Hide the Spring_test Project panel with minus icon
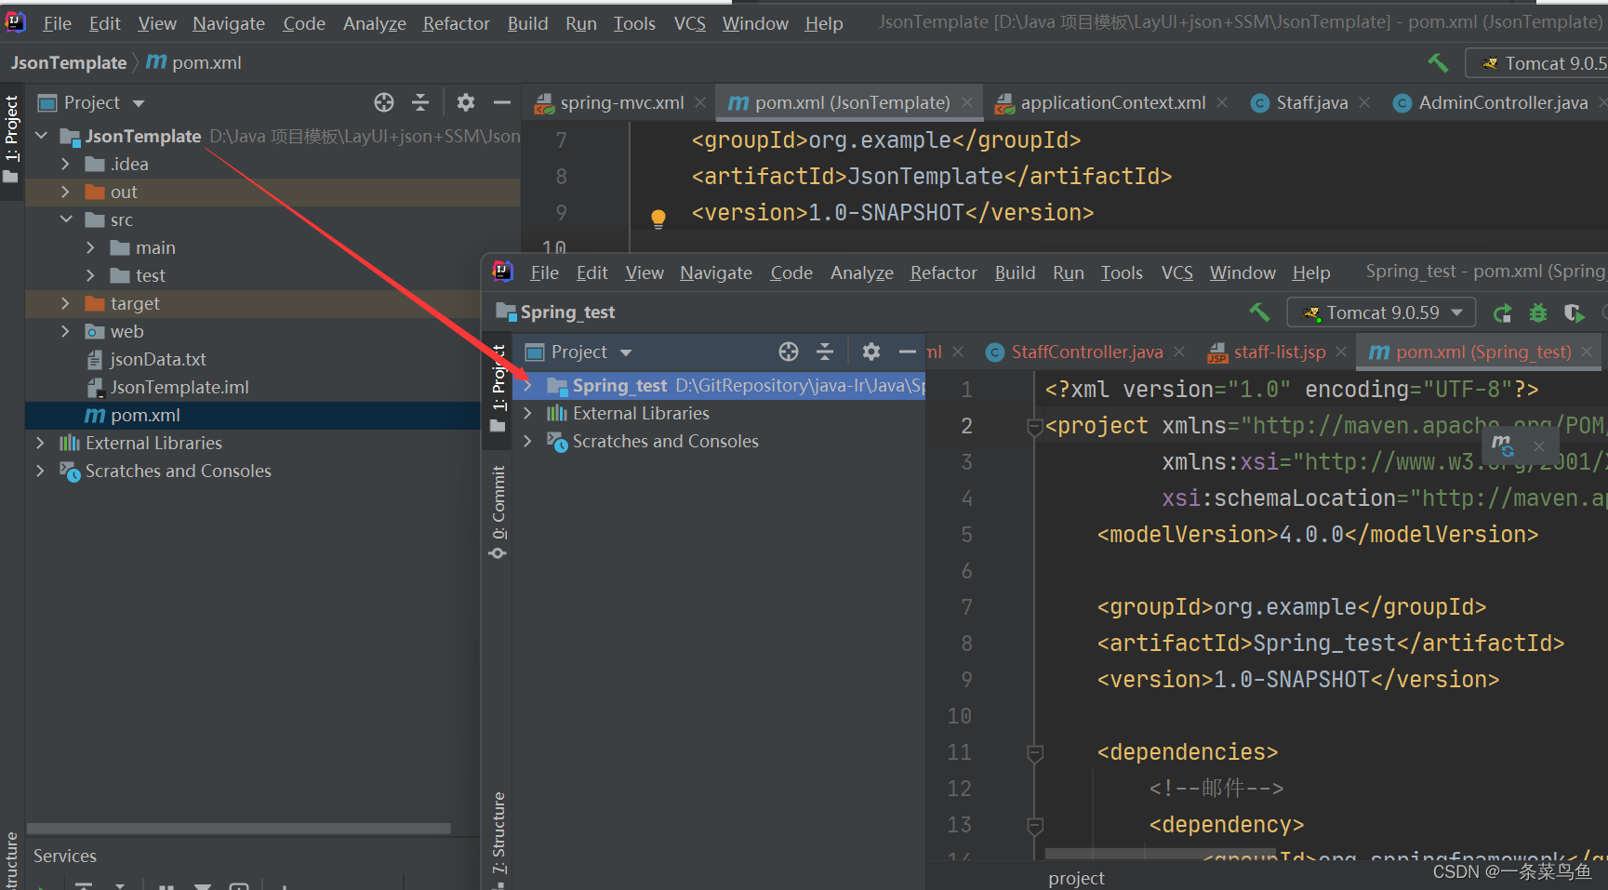 click(x=908, y=352)
